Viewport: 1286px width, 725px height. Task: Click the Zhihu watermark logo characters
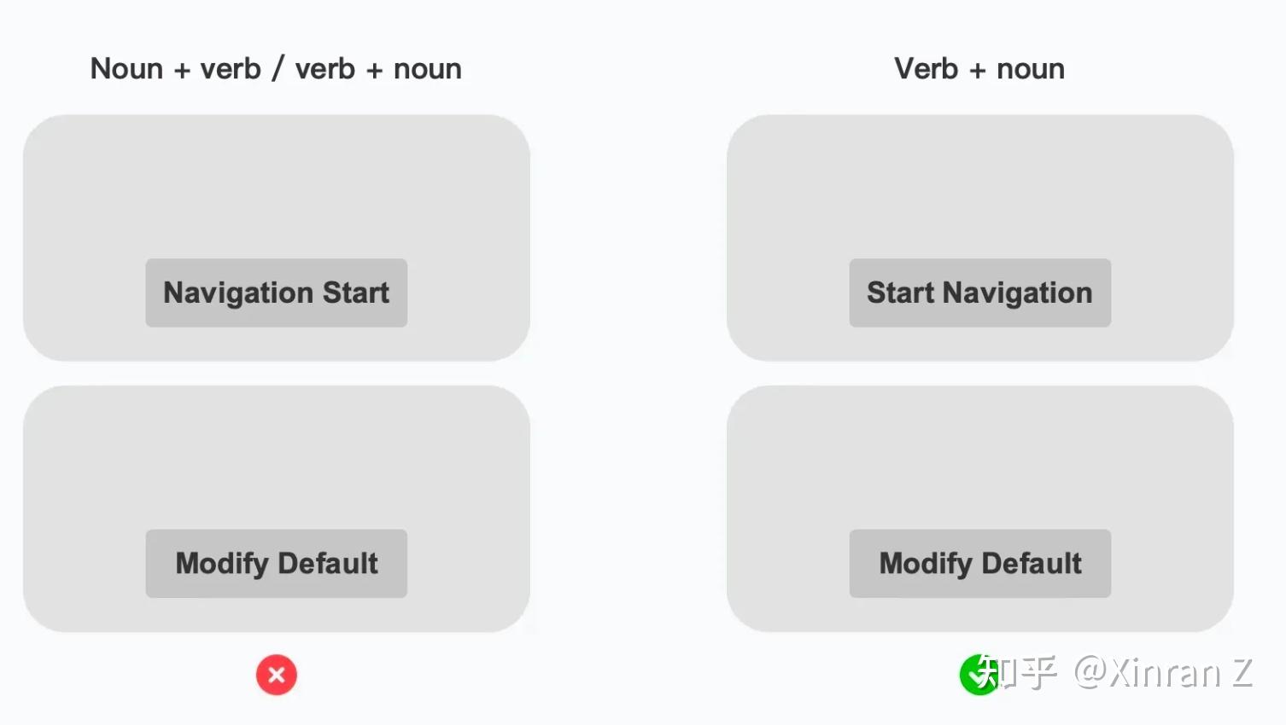point(1018,673)
